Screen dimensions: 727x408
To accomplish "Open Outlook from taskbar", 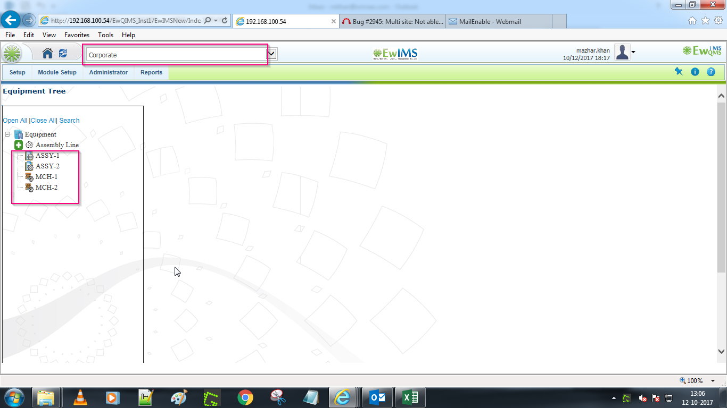I will tap(377, 397).
